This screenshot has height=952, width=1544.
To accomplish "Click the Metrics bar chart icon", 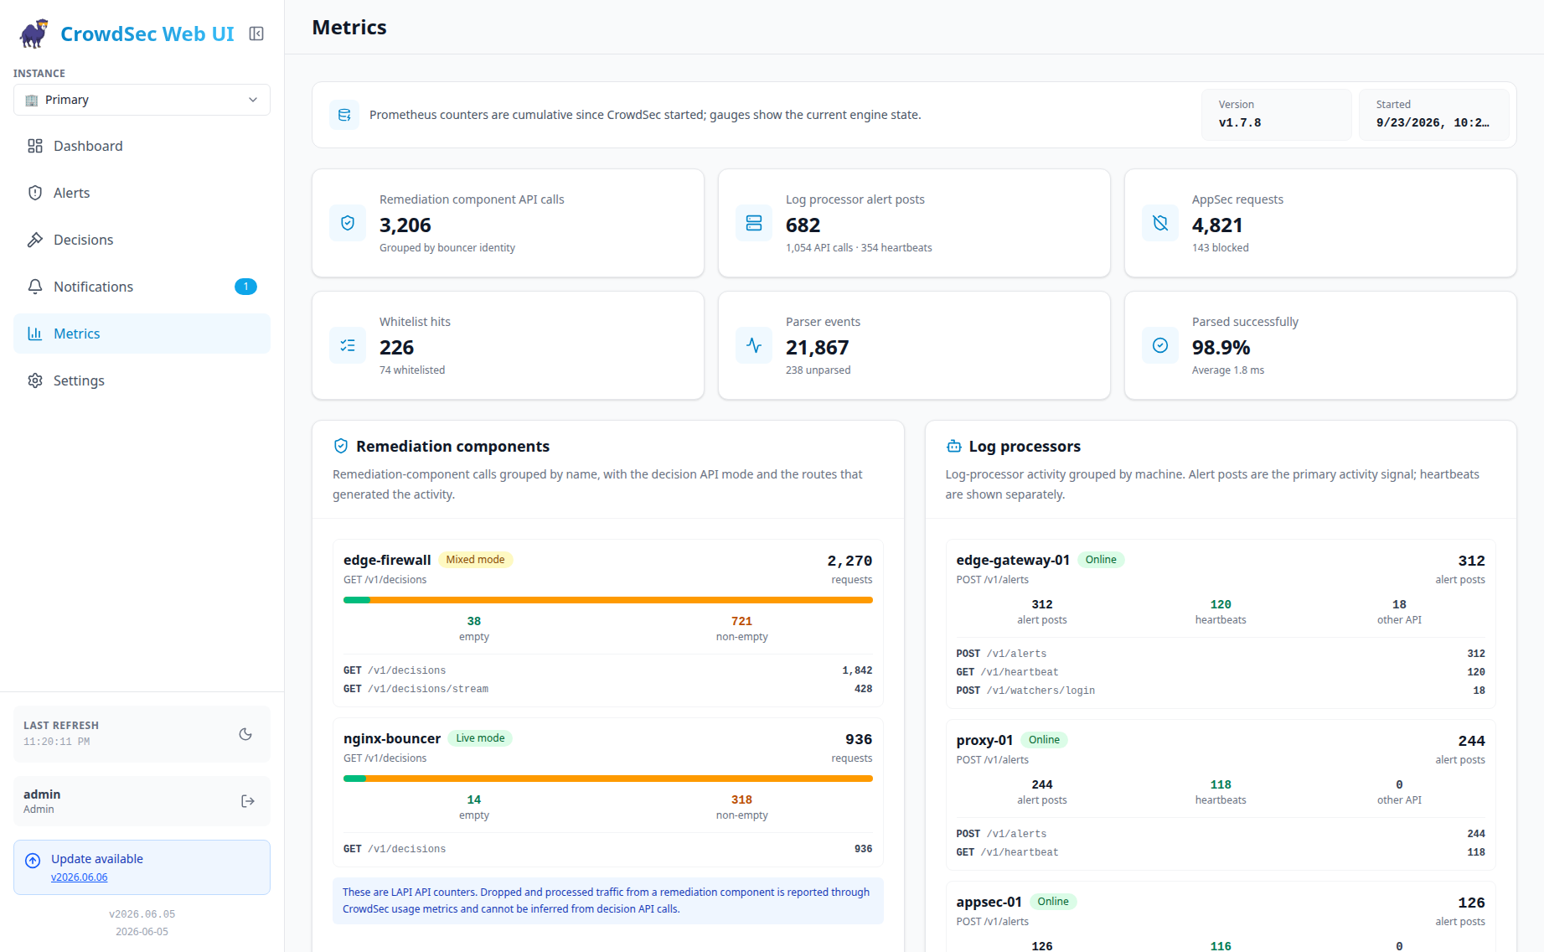I will (x=35, y=334).
